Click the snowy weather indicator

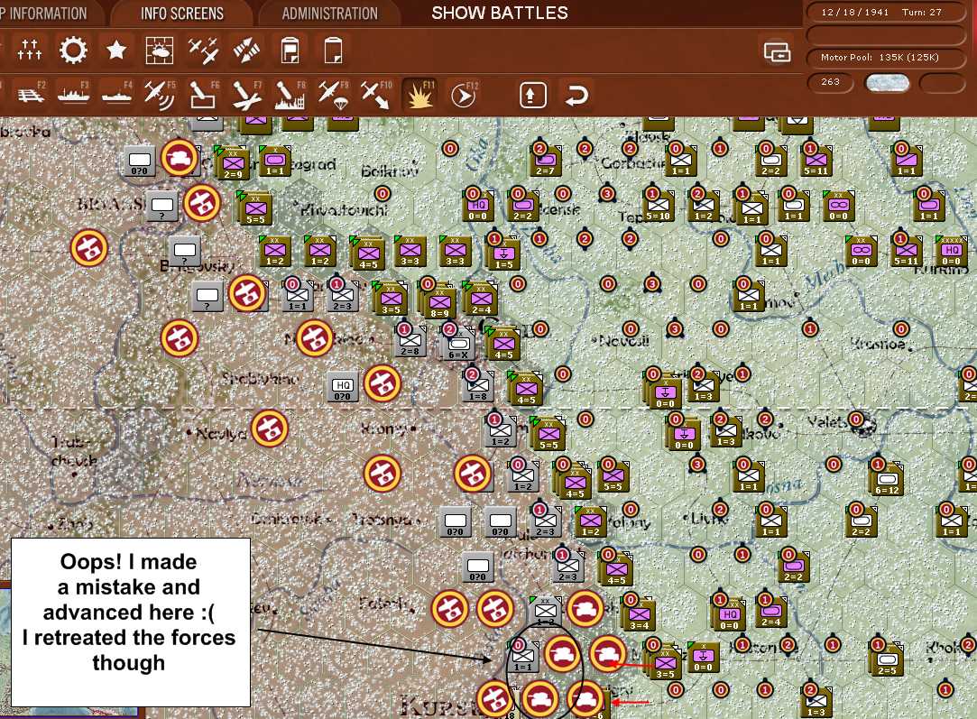888,83
